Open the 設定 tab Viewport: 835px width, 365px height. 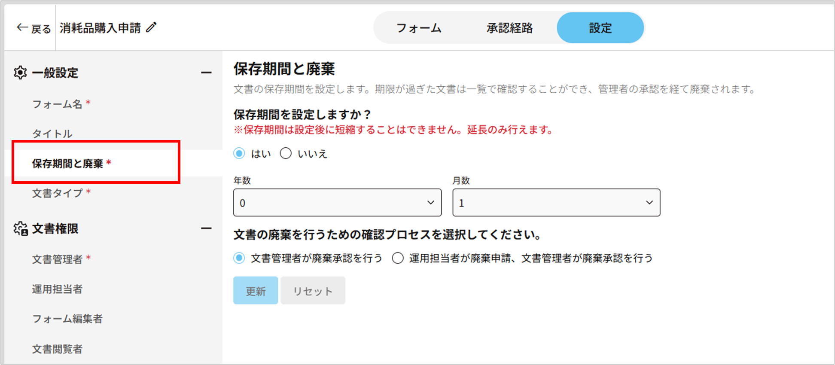pyautogui.click(x=600, y=28)
